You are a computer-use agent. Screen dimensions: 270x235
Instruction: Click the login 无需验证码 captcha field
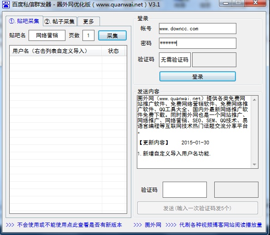[175, 60]
